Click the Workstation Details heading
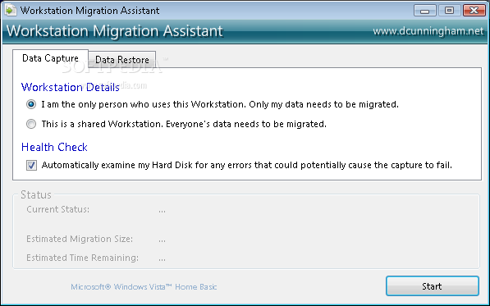Screen dimensions: 490x306 tap(71, 87)
